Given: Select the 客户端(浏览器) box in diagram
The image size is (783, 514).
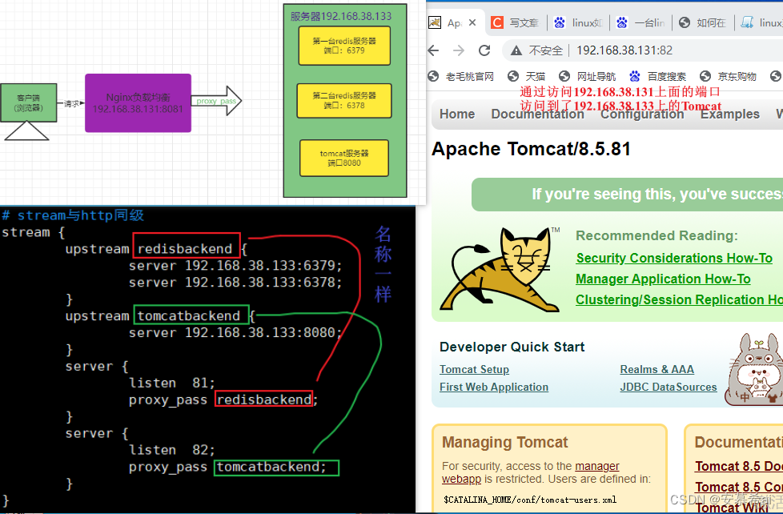Looking at the screenshot, I should (28, 103).
